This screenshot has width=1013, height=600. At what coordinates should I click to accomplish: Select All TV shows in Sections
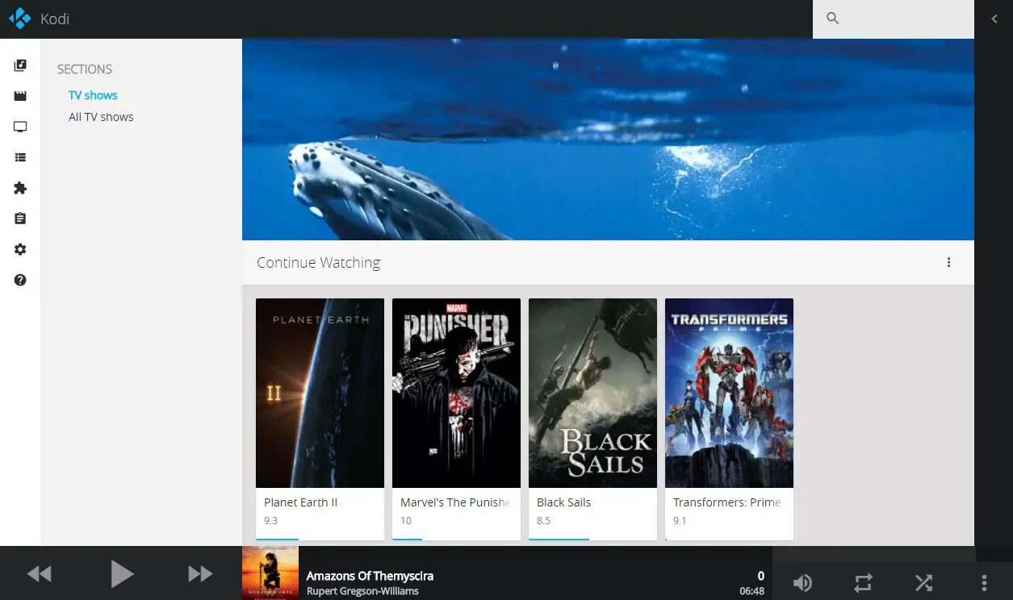click(x=101, y=117)
